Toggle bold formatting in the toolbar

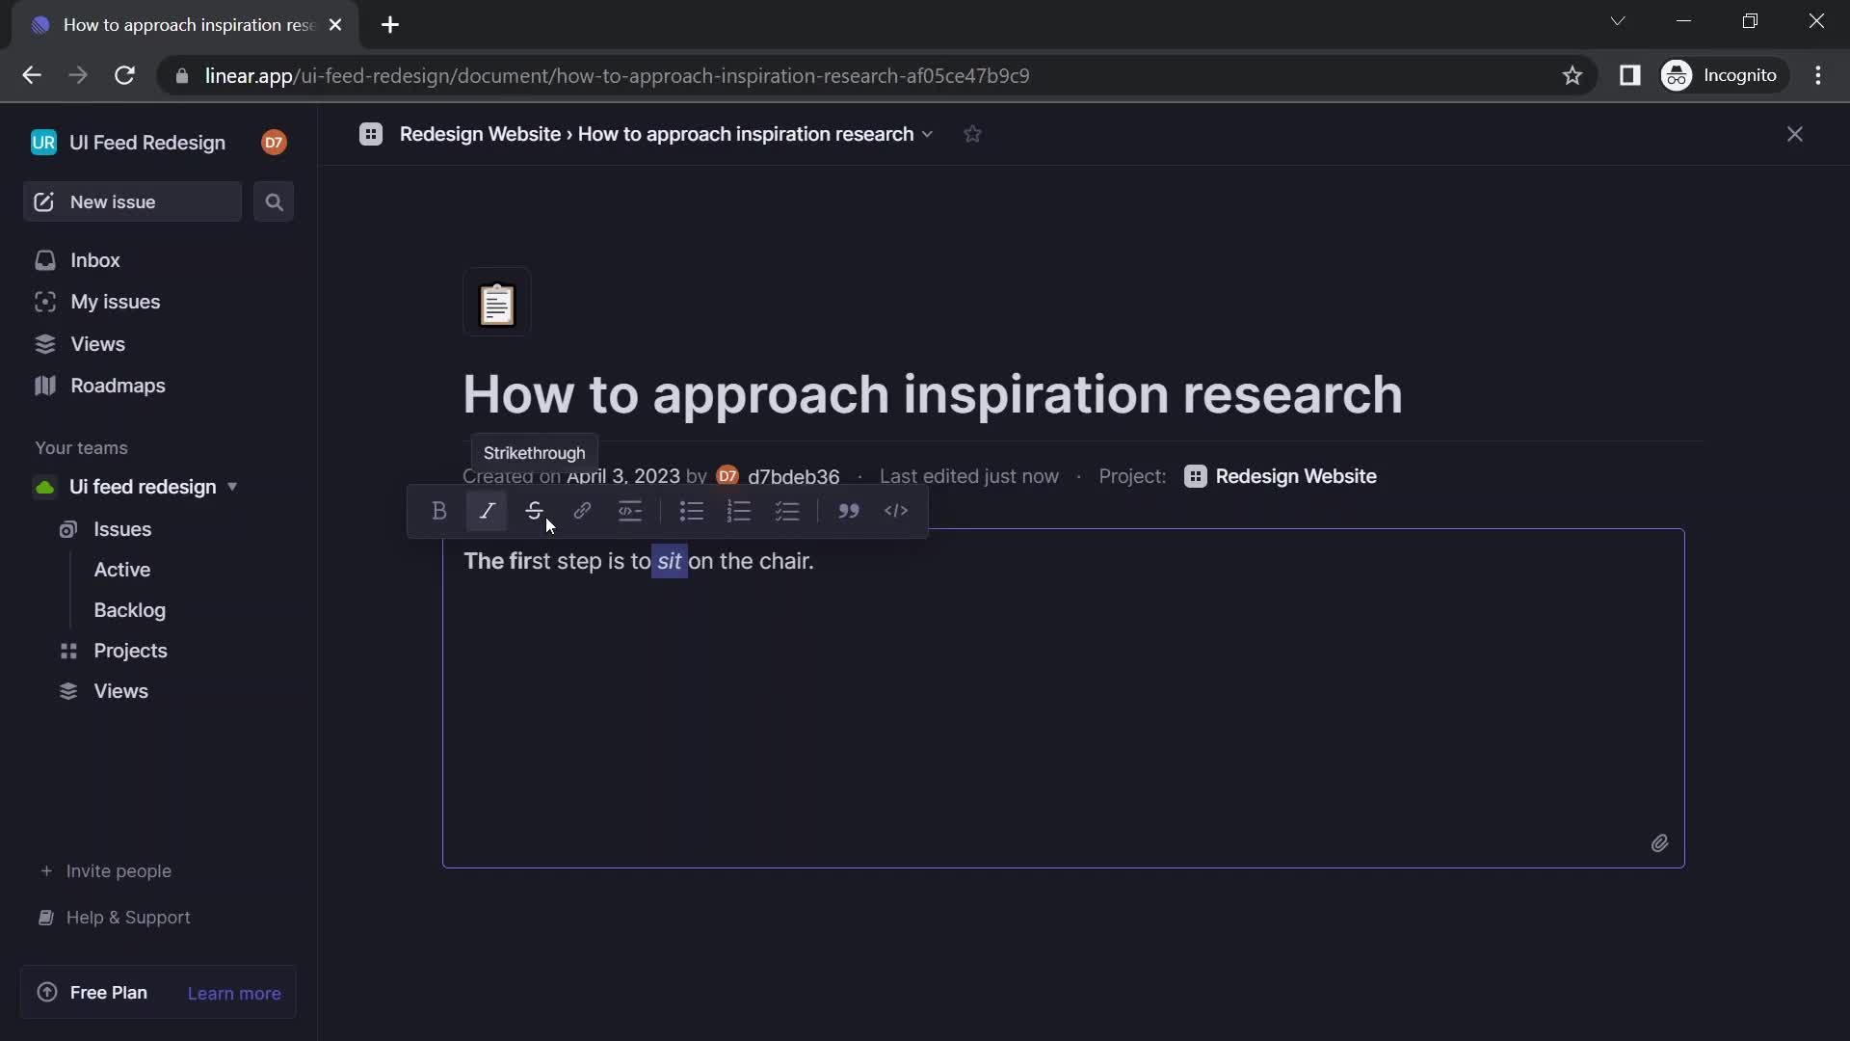pos(439,511)
